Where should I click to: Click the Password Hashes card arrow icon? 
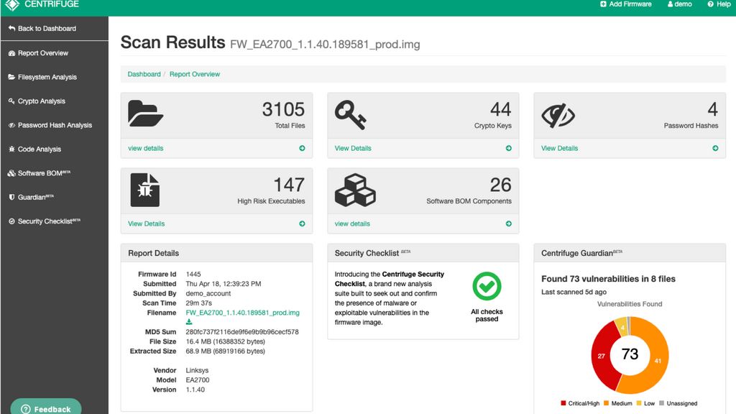tap(715, 148)
